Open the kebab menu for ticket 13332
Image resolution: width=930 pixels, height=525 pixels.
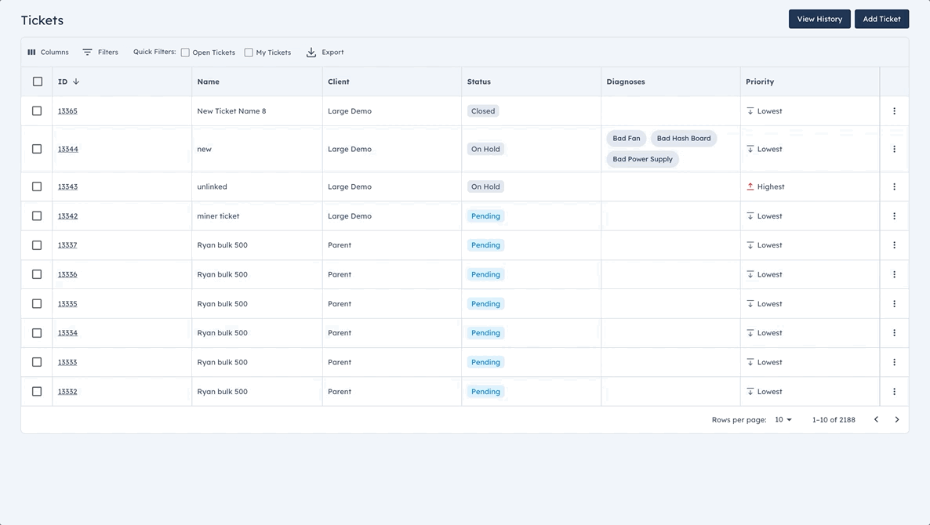tap(894, 391)
